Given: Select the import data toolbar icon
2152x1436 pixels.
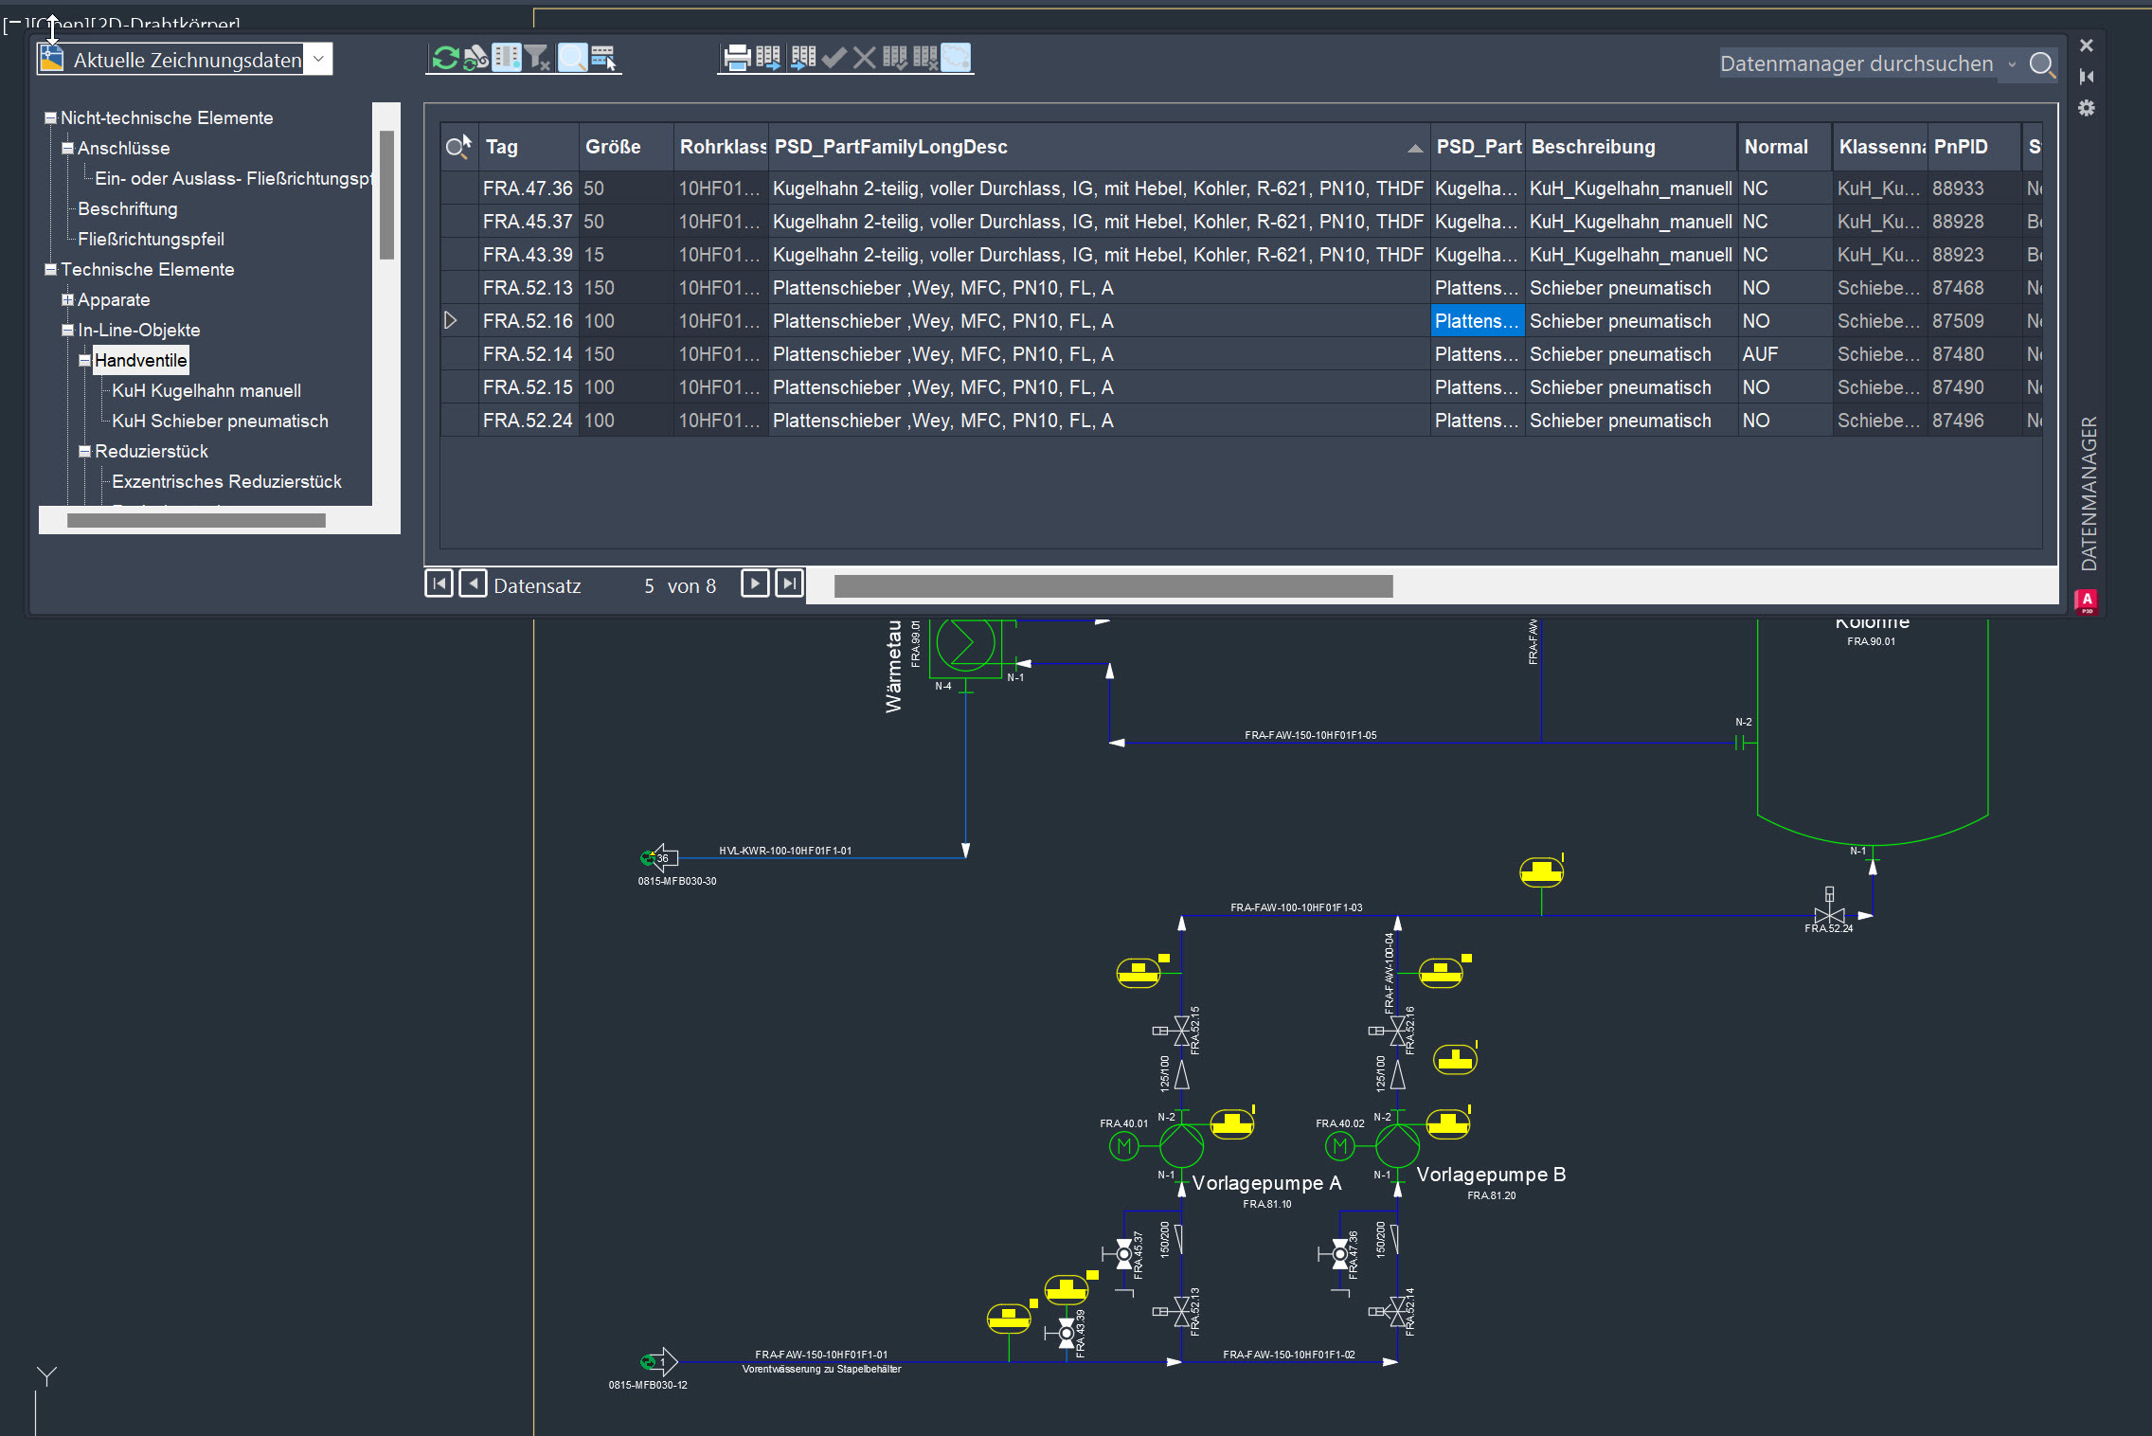Looking at the screenshot, I should [x=803, y=57].
